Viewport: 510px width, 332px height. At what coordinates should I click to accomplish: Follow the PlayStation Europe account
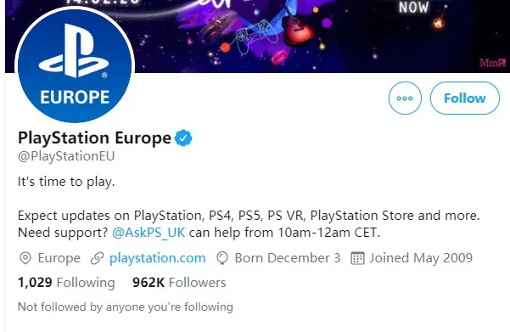465,98
